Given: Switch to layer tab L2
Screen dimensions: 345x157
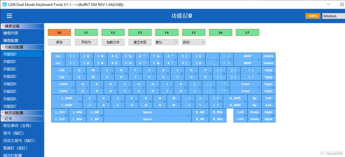Looking at the screenshot, I should pyautogui.click(x=113, y=32).
